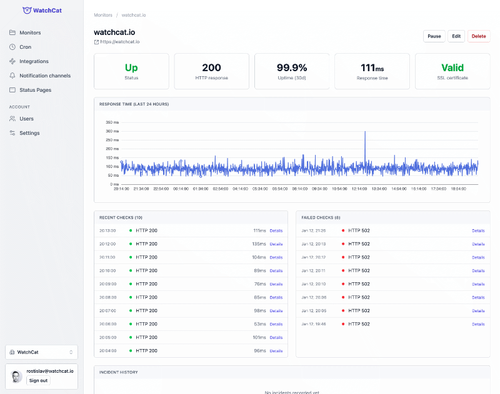
Task: Click the Status Pages sidebar icon
Action: pos(13,90)
